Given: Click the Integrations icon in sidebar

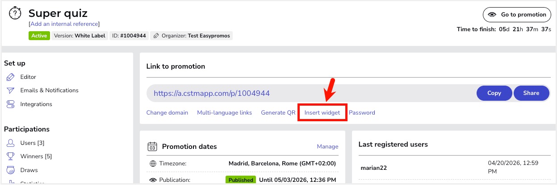Looking at the screenshot, I should click(11, 104).
